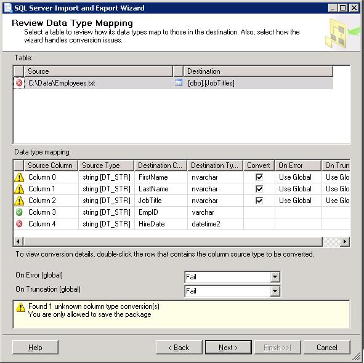Viewport: 364px width, 363px height.
Task: Maximize the wizard window
Action: click(343, 8)
